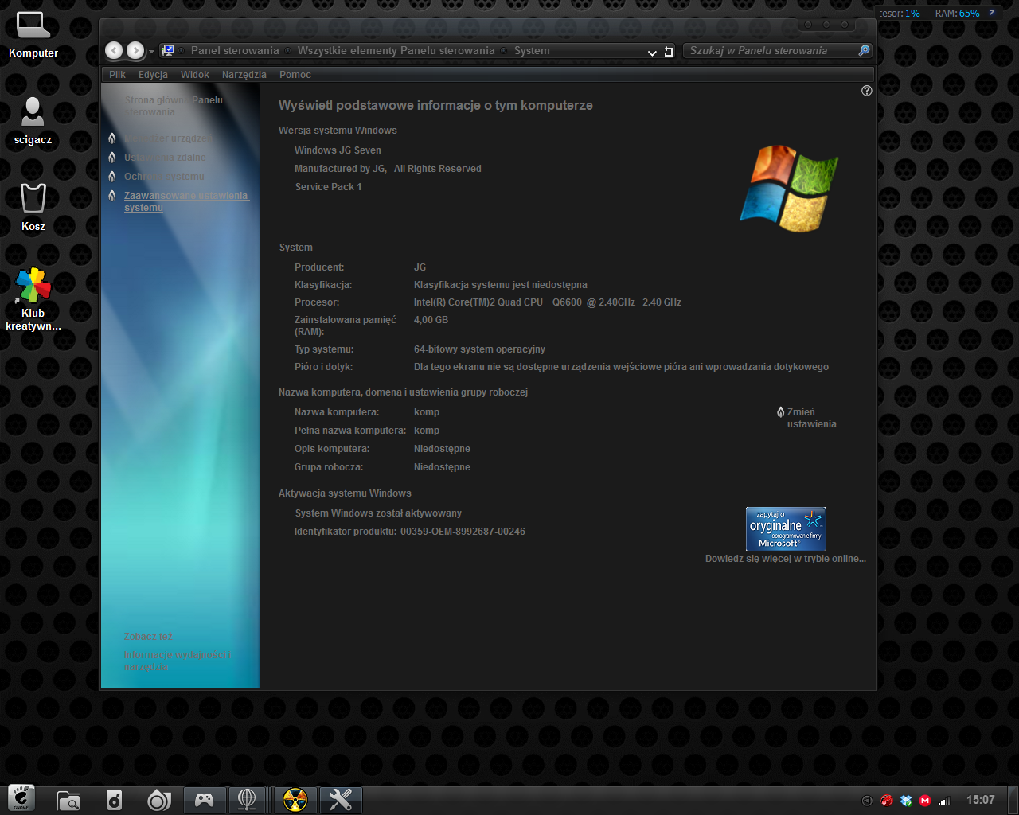Click the System breadcrumb segment
The width and height of the screenshot is (1019, 815).
pos(532,50)
